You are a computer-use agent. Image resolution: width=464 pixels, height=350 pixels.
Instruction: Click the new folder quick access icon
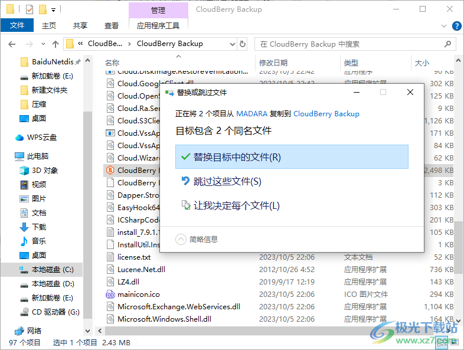click(x=43, y=9)
